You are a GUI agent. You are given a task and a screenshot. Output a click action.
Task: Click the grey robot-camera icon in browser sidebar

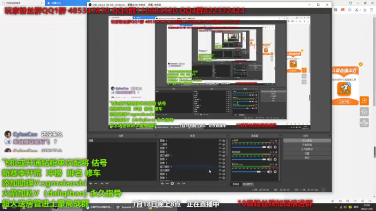(x=364, y=123)
